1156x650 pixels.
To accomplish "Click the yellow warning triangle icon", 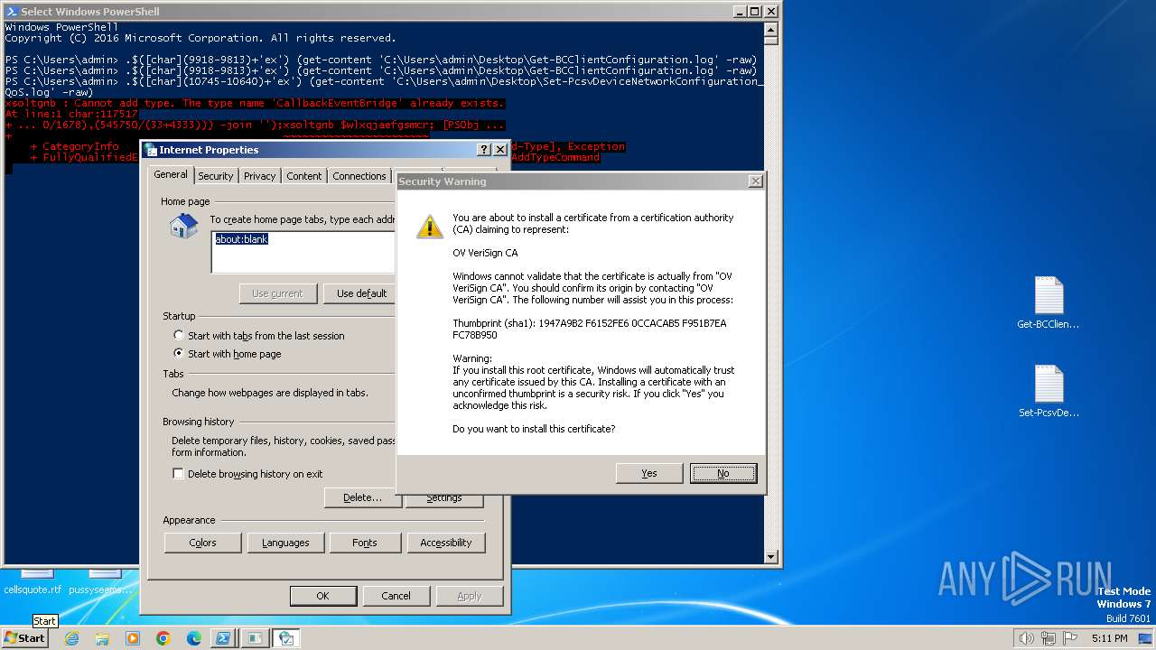I will (430, 226).
